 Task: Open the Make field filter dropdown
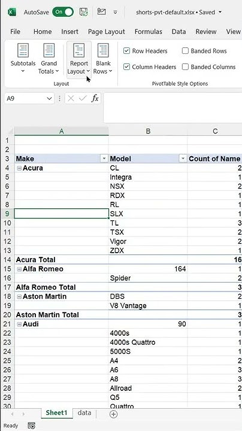104,159
